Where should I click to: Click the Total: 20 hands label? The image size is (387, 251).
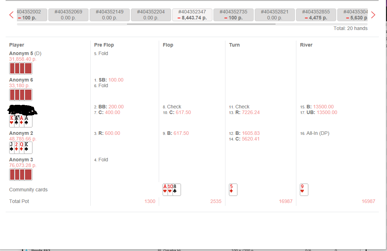click(350, 28)
